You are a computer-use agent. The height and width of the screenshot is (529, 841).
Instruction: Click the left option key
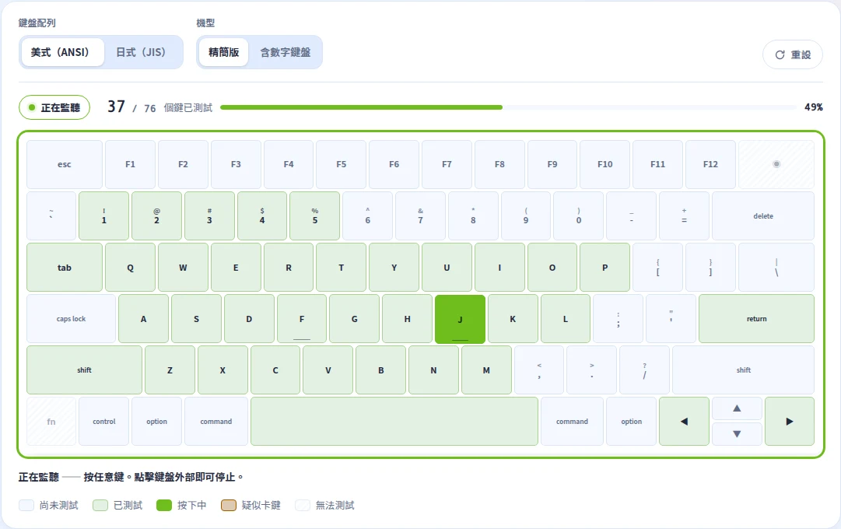[x=156, y=421]
